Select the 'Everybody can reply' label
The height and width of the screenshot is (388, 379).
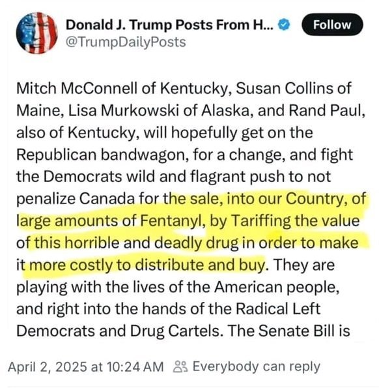(257, 366)
